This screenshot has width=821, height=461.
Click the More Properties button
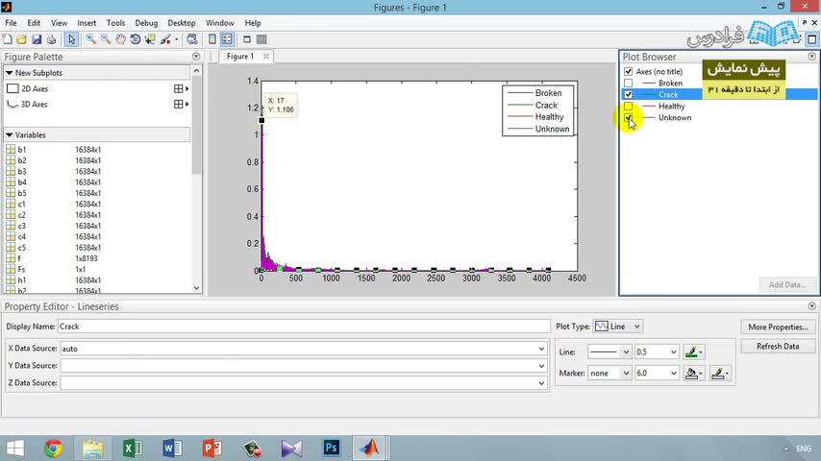tap(777, 328)
